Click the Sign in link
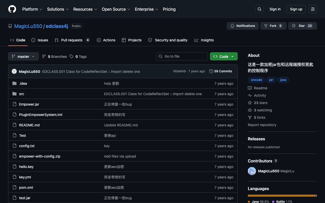This screenshot has height=203, width=325. [275, 9]
